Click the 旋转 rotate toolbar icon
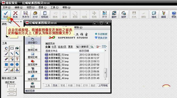The height and width of the screenshot is (98, 177). [124, 14]
